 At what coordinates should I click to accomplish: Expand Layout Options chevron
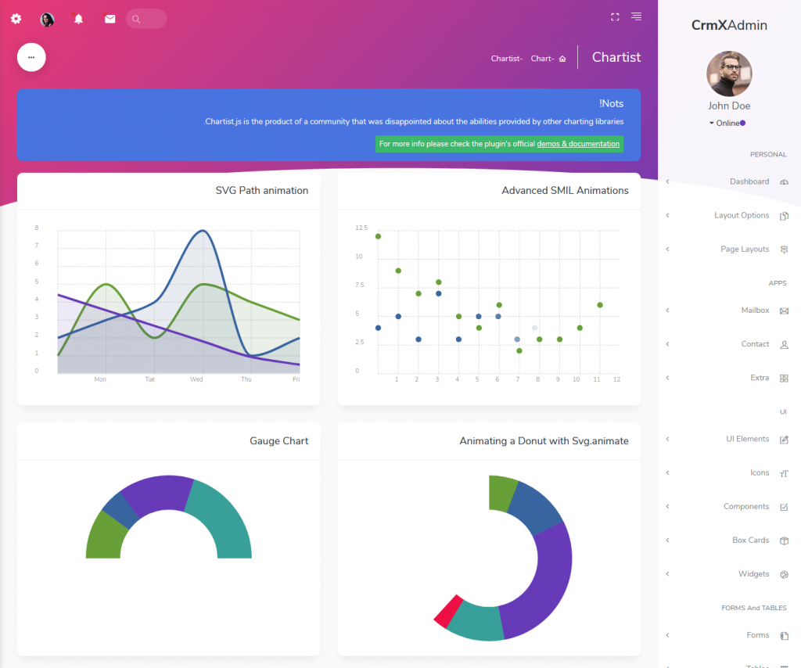click(x=668, y=216)
